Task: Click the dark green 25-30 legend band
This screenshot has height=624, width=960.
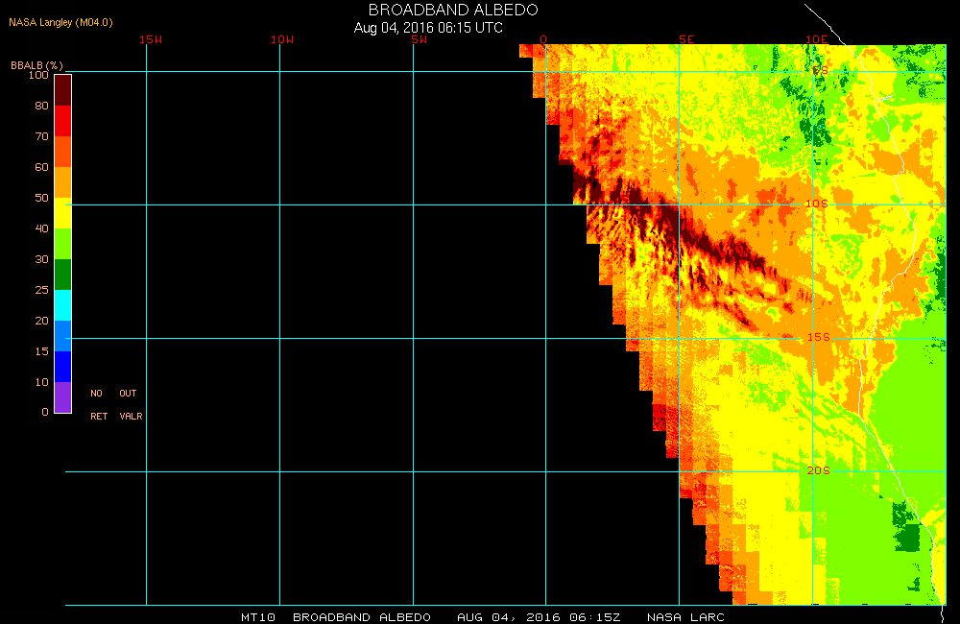Action: (x=63, y=275)
